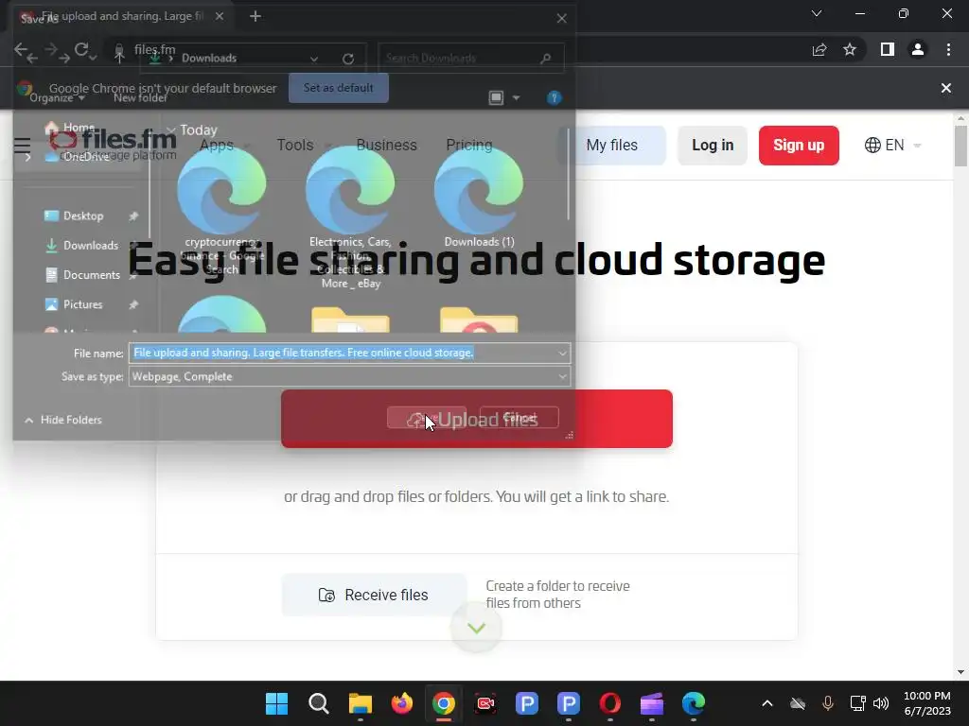Open taskbar Search icon
The image size is (969, 726).
point(318,703)
